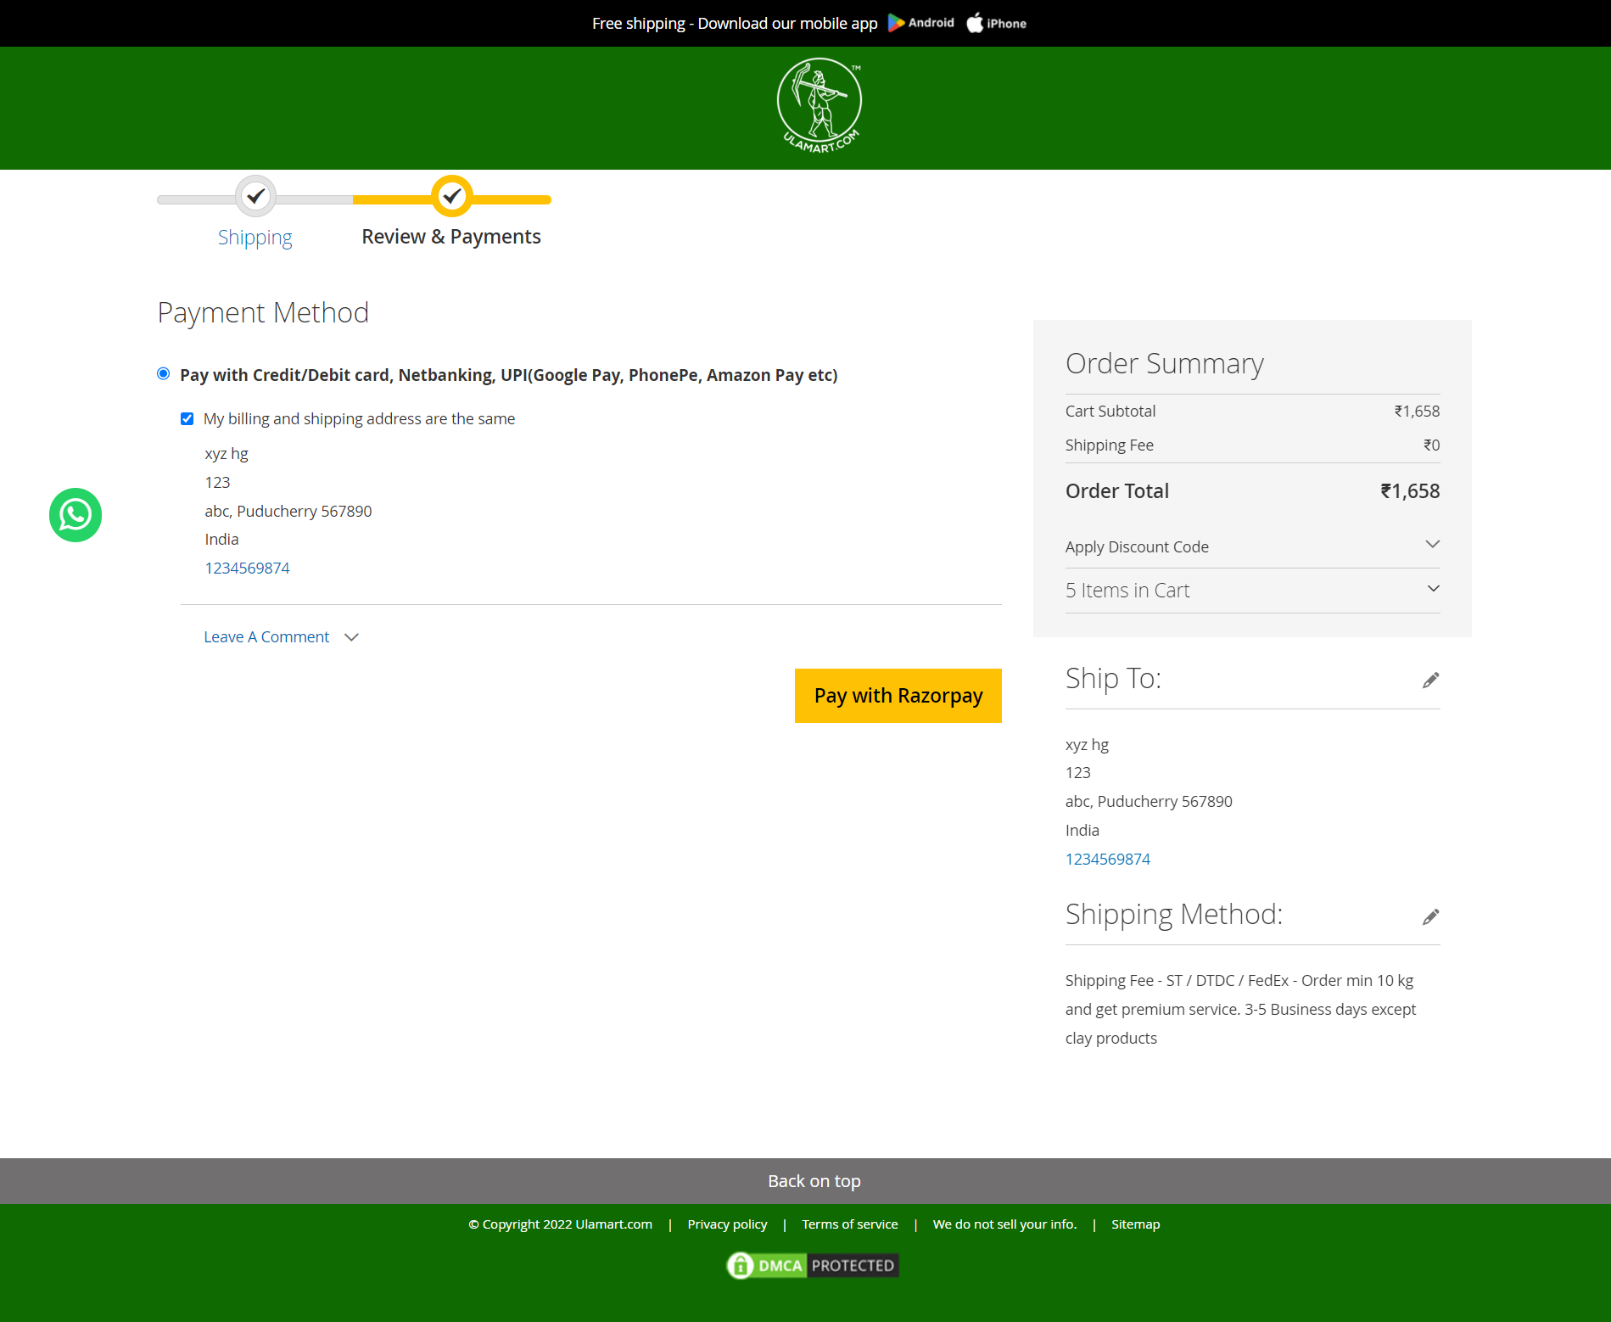
Task: Click the Google Play Android icon
Action: point(896,23)
